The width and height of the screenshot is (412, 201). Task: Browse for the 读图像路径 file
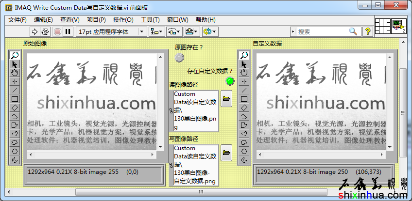226,99
